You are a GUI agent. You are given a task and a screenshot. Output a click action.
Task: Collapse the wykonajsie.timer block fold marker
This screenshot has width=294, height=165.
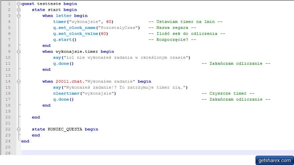[x=19, y=51]
